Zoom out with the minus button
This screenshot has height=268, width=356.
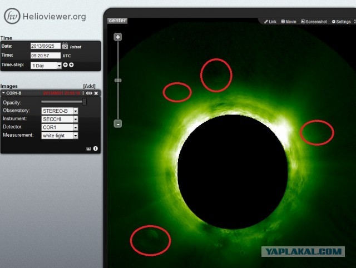[118, 124]
